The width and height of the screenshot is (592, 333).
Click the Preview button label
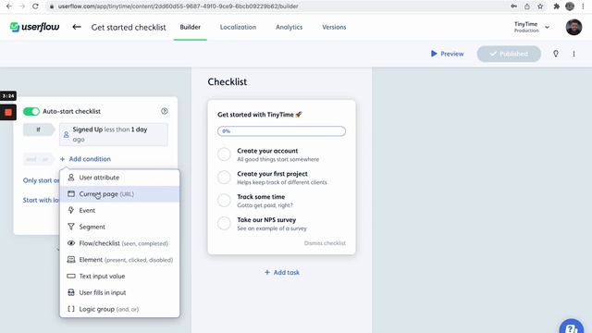click(x=452, y=54)
